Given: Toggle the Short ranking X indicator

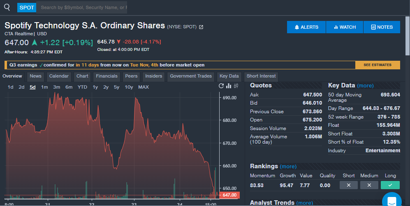Looking at the screenshot, I should tap(349, 185).
